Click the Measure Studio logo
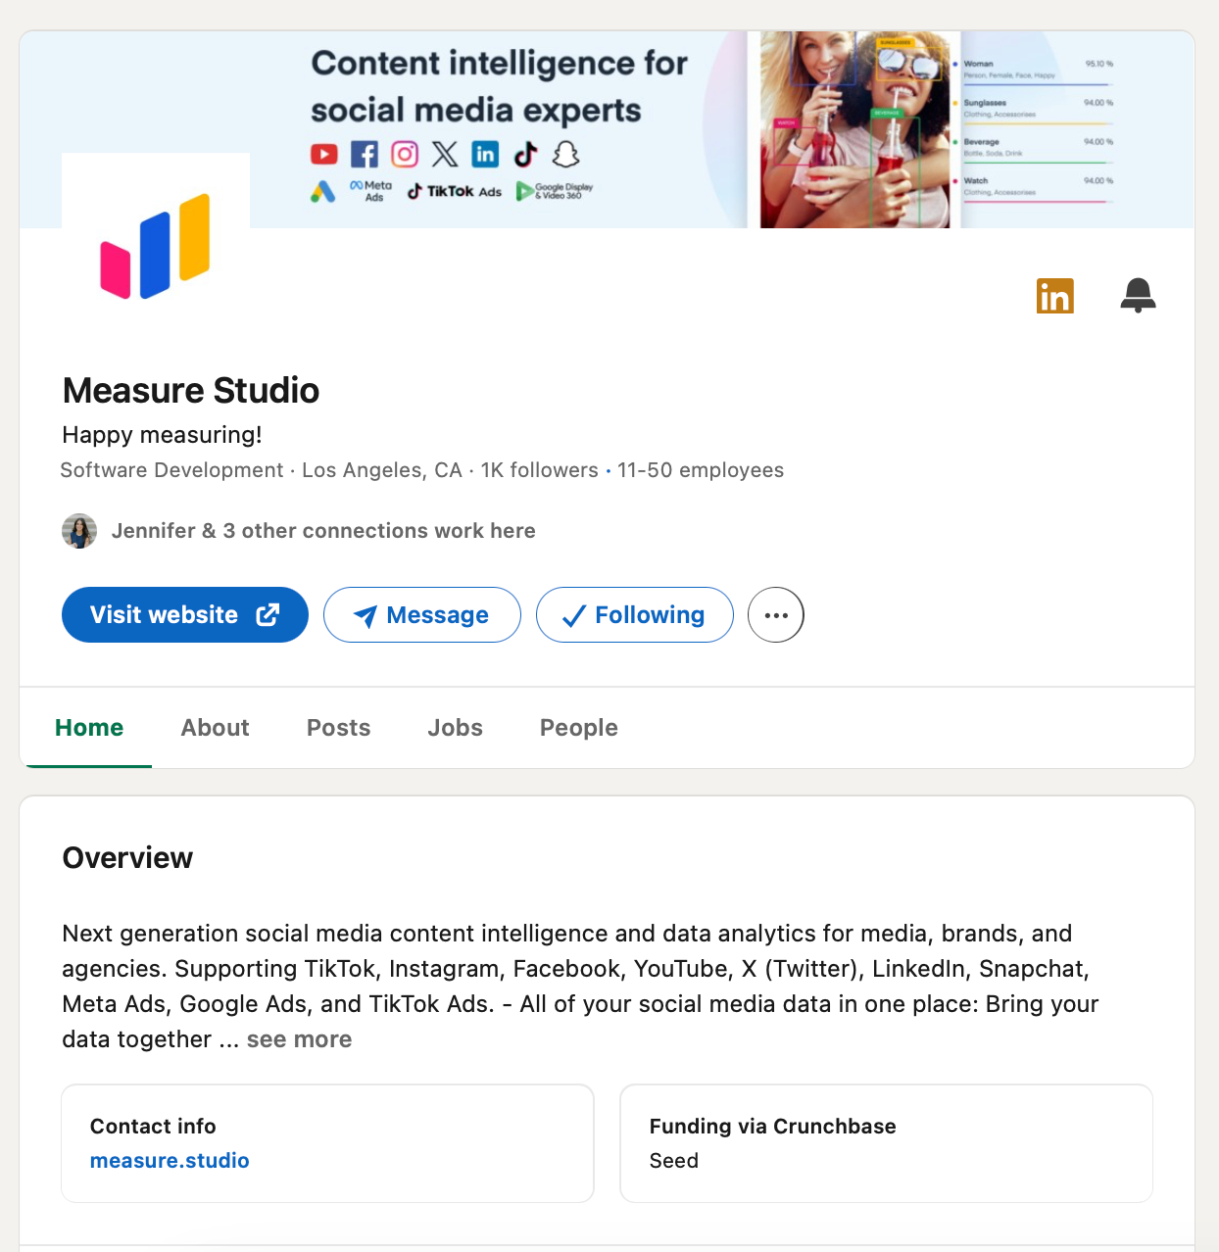Screen dimensions: 1219x1252 pyautogui.click(x=156, y=246)
